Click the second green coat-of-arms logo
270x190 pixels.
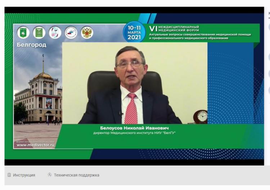coord(39,32)
